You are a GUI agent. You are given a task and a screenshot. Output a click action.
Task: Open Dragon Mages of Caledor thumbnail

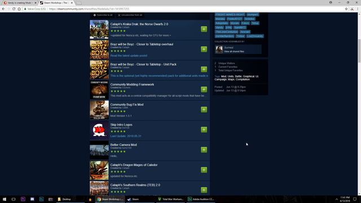tap(99, 170)
